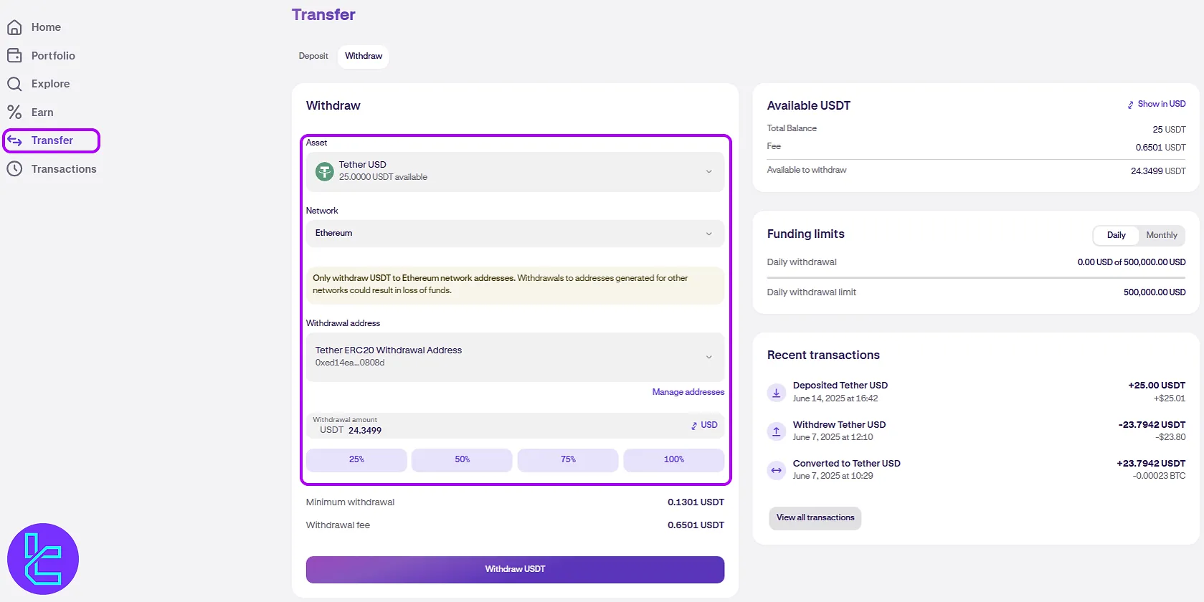Open the Manage addresses link
1204x602 pixels.
pos(688,392)
